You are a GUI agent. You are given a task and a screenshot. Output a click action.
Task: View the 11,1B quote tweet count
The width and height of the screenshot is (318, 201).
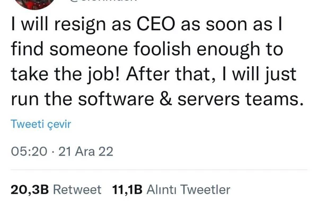[127, 190]
